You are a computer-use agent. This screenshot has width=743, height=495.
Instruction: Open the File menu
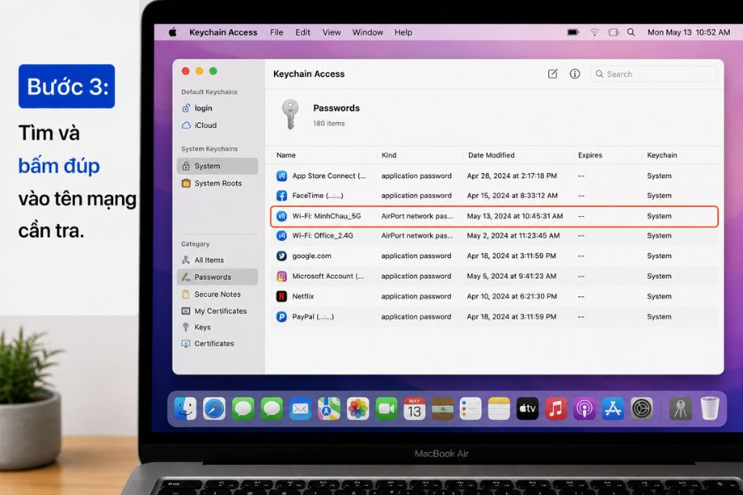pos(277,32)
